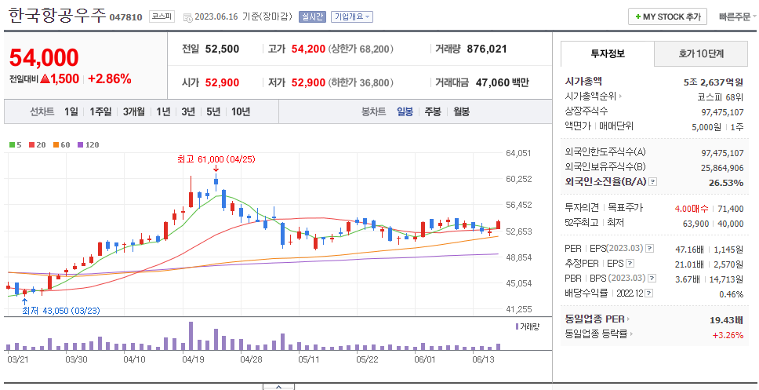Click the collapse arrow handle below the chart
The image size is (759, 390).
(278, 387)
